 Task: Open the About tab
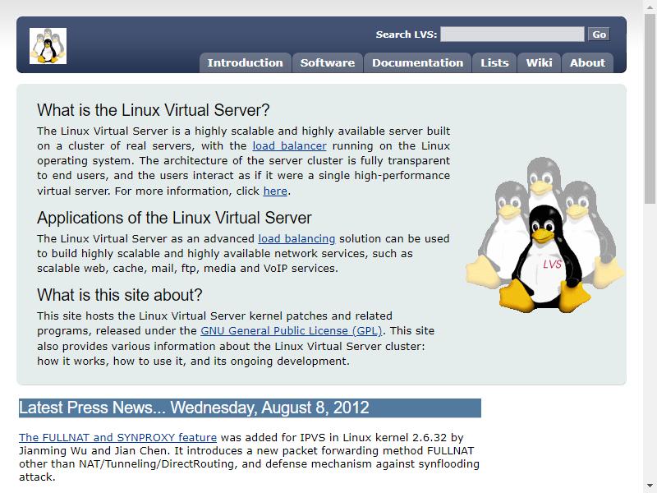587,63
